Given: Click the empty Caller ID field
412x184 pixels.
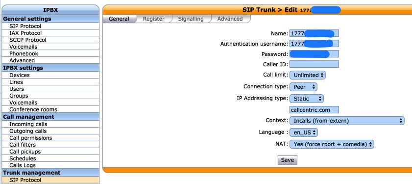Looking at the screenshot, I should 314,64.
